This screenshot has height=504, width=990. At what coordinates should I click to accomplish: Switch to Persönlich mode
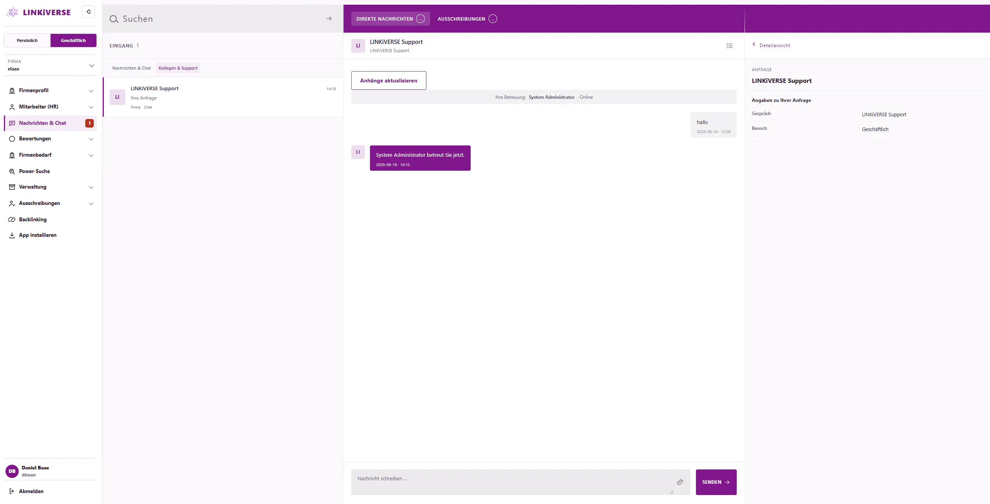tap(27, 40)
